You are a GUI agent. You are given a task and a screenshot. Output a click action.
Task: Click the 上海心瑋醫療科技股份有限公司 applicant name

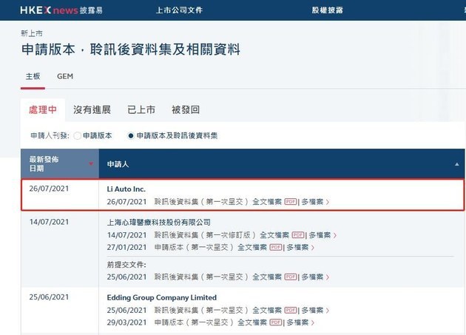pos(159,223)
